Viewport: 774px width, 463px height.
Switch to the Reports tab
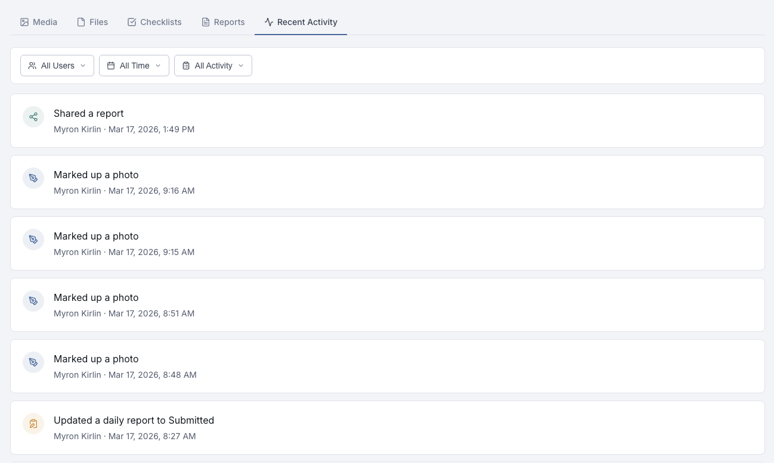point(223,22)
